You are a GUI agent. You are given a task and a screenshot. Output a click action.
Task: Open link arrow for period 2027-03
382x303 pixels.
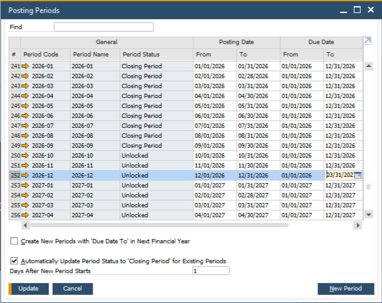tap(25, 206)
